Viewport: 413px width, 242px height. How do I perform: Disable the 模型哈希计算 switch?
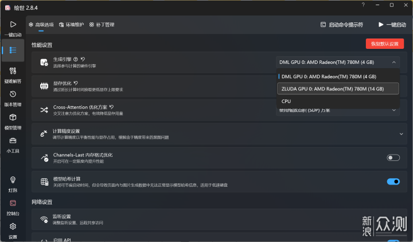click(x=393, y=182)
